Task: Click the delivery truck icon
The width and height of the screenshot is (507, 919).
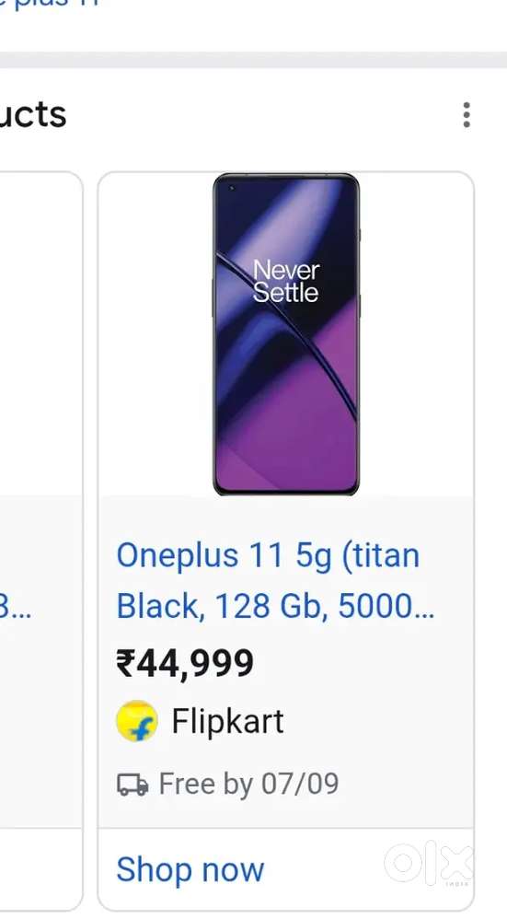Action: tap(133, 784)
